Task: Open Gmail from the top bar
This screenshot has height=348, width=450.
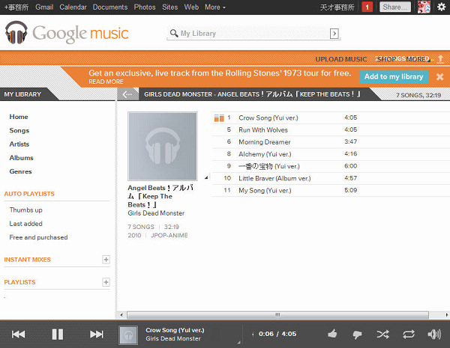Action: tap(44, 7)
